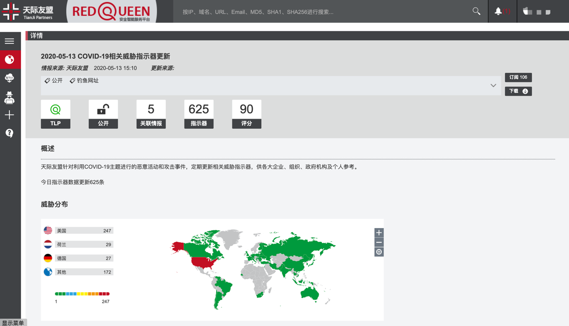Click the plus add sidebar icon
The width and height of the screenshot is (569, 326).
pos(9,115)
